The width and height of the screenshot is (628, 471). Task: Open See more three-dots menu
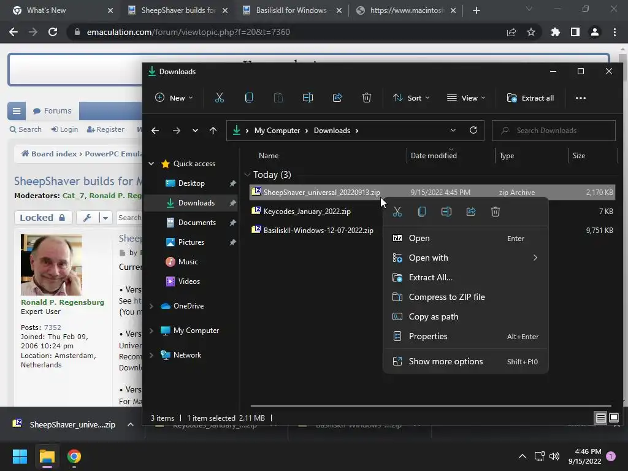pyautogui.click(x=581, y=98)
